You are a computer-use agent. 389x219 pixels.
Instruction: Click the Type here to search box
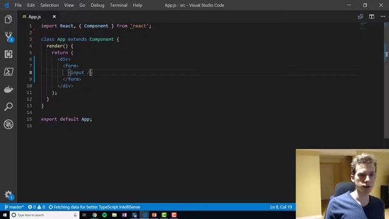(44, 215)
